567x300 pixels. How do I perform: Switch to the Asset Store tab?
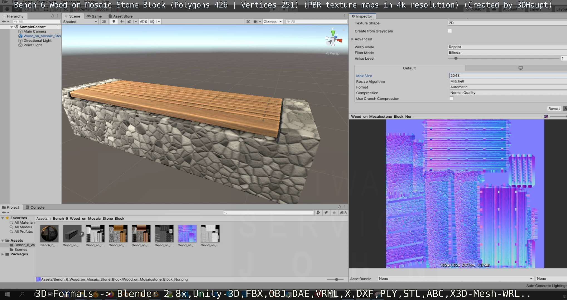coord(120,16)
